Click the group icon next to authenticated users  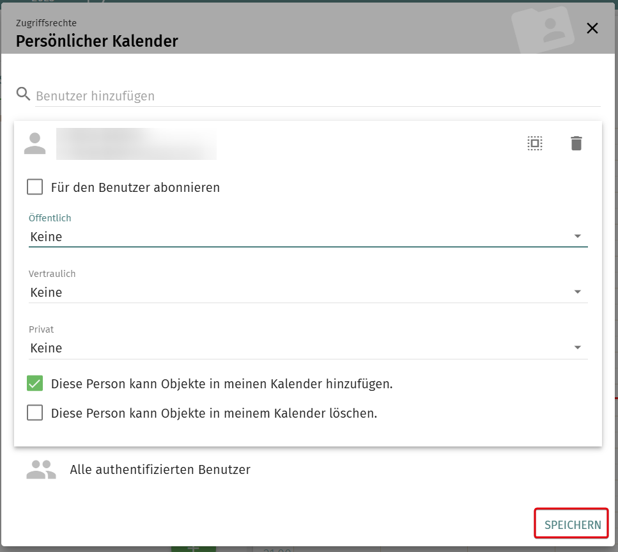[x=40, y=469]
